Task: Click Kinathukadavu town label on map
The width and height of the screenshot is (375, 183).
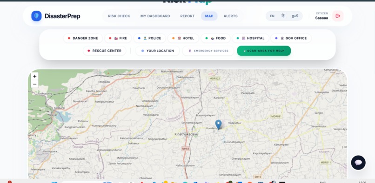Action: click(186, 134)
